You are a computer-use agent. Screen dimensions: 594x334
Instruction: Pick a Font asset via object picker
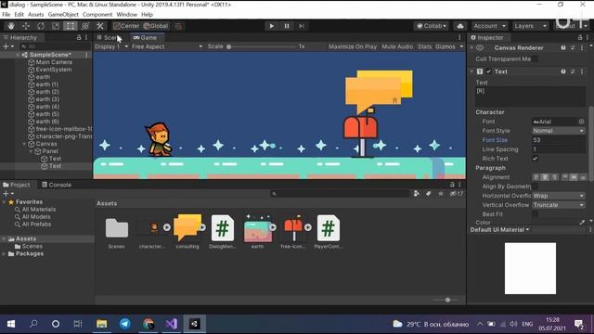click(582, 122)
